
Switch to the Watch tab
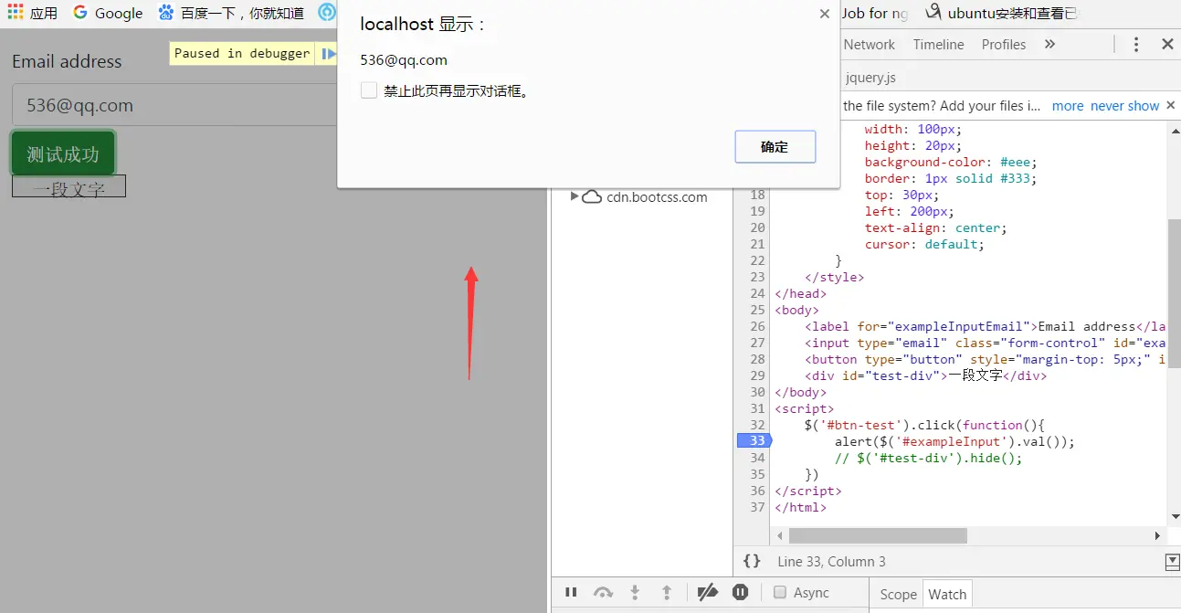pyautogui.click(x=947, y=594)
